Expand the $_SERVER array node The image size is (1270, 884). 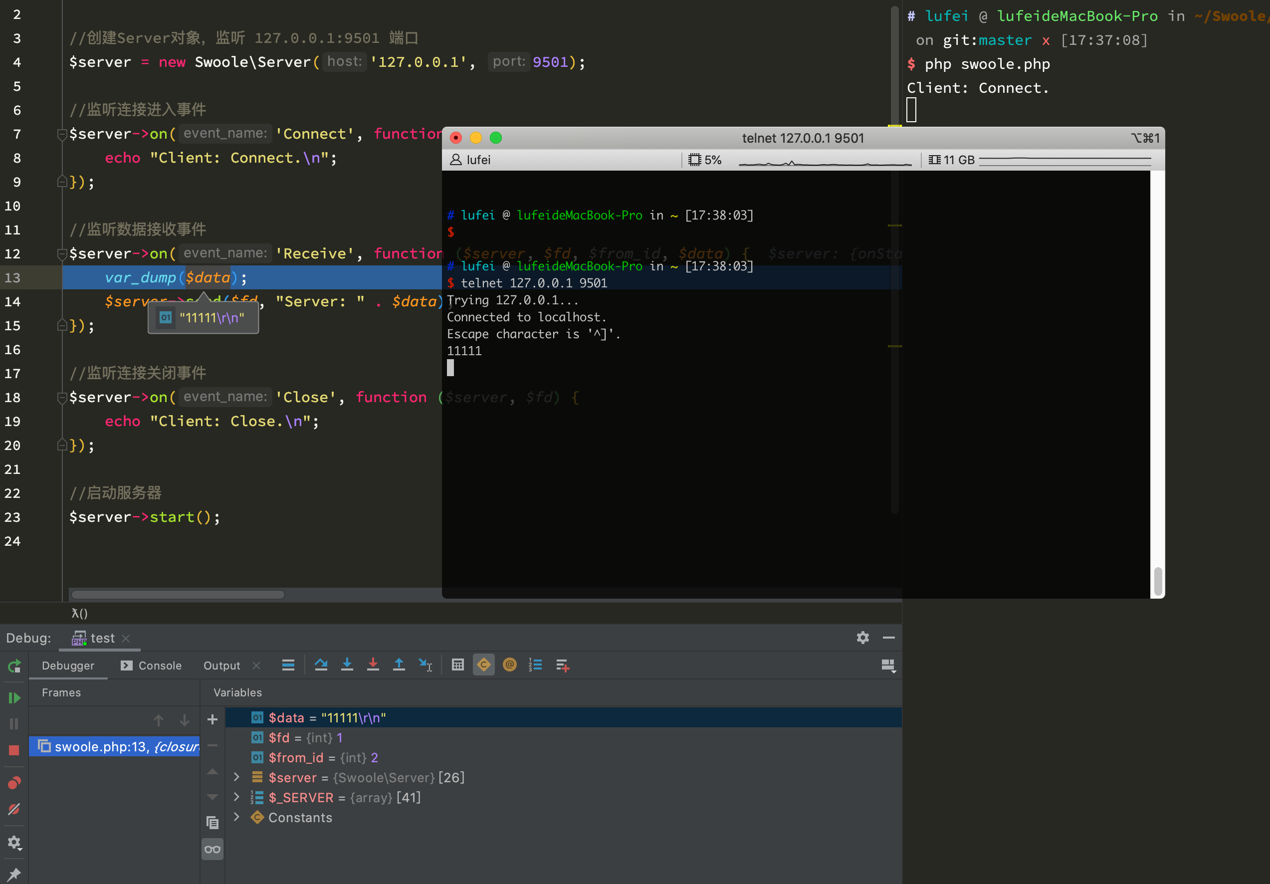click(x=237, y=797)
